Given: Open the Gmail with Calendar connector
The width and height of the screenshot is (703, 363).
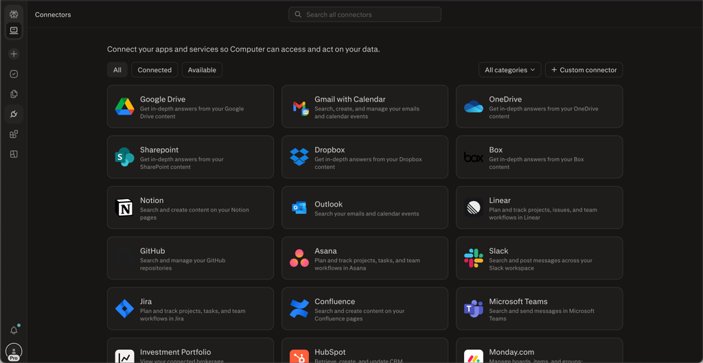Looking at the screenshot, I should pyautogui.click(x=365, y=106).
